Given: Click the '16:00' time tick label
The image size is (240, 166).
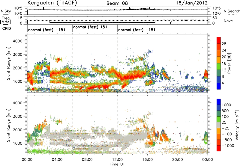Looking at the screenshot, I should tap(147, 159).
